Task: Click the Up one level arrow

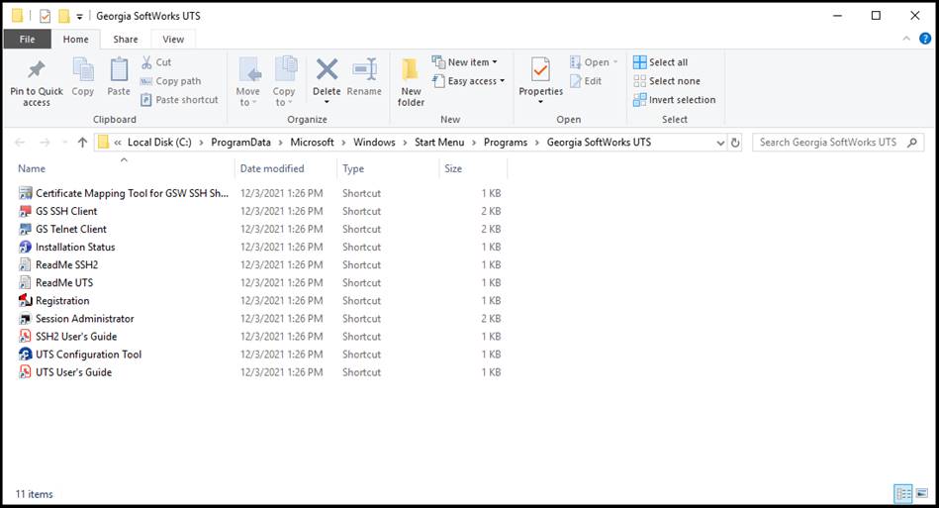Action: pos(83,143)
